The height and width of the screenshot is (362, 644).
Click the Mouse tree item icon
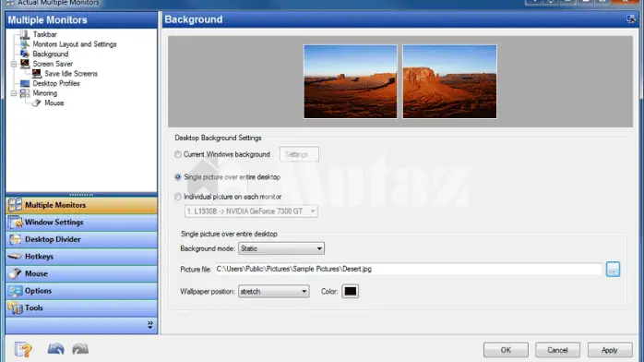(x=37, y=103)
